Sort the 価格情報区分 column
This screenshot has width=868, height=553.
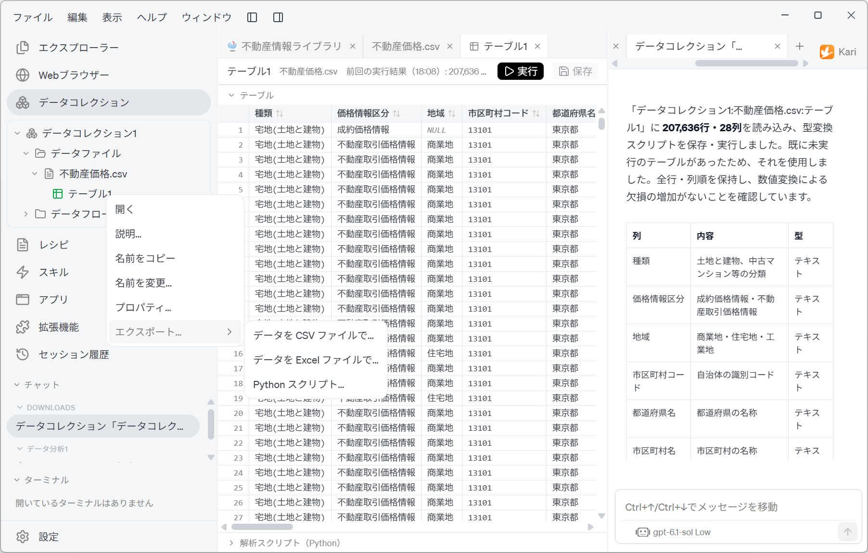click(396, 113)
